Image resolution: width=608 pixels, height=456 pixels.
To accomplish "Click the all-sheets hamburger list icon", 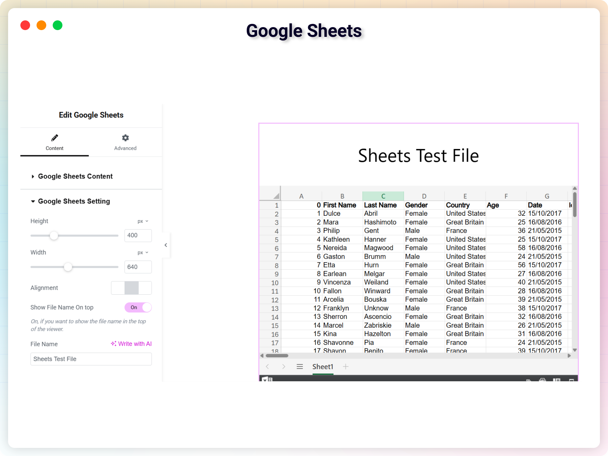I will 299,366.
